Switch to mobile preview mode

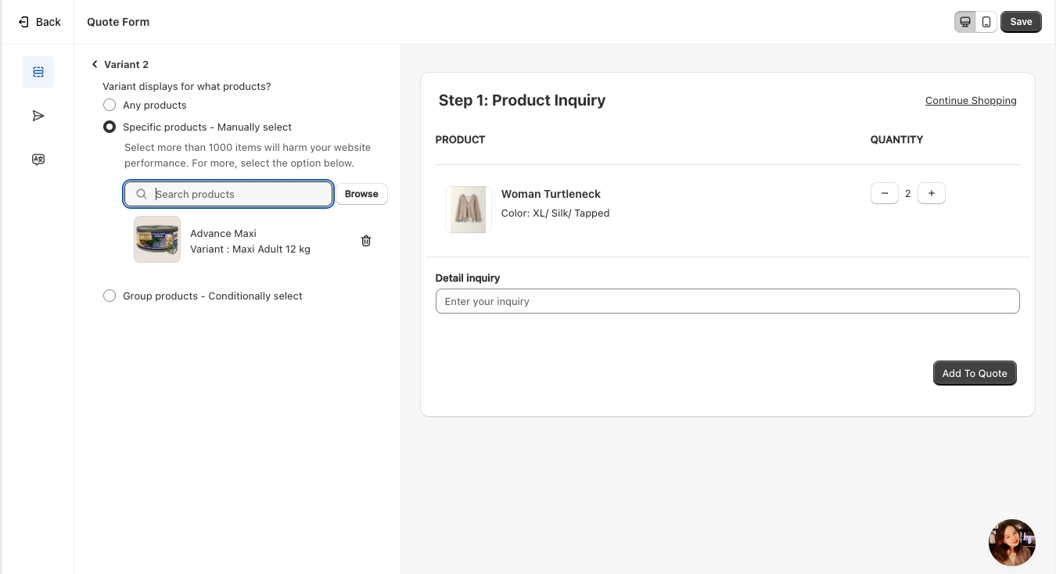click(986, 22)
